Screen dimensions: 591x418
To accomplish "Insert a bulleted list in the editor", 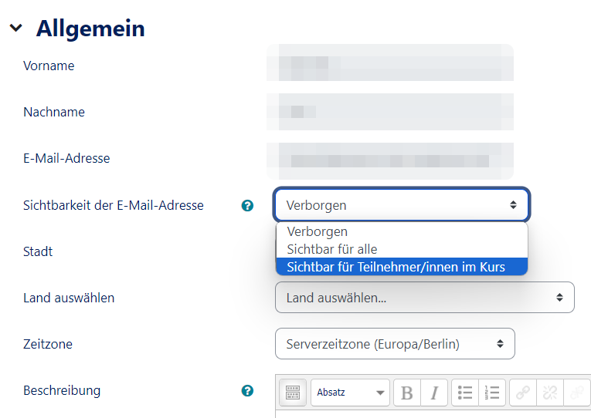I will click(x=465, y=393).
